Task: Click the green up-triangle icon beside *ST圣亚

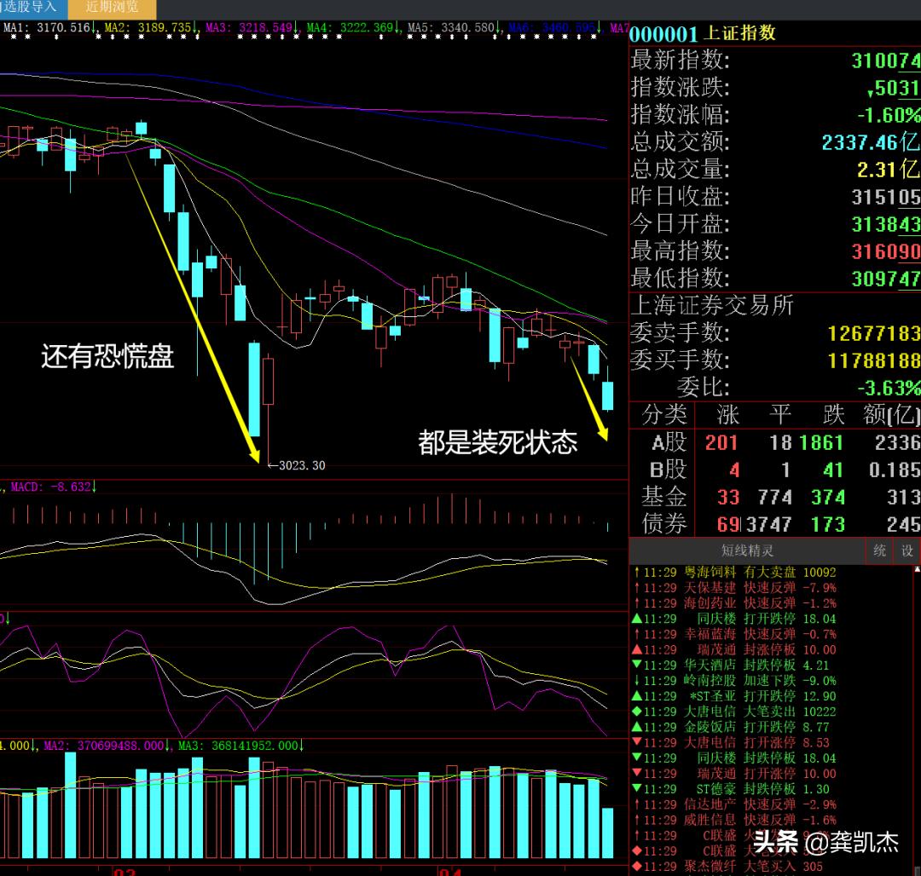Action: (x=637, y=696)
